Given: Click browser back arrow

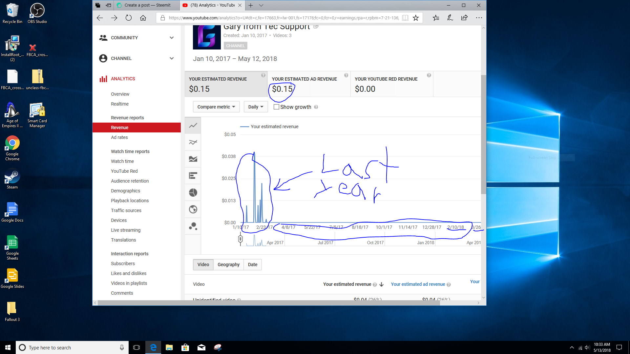Looking at the screenshot, I should click(x=100, y=18).
